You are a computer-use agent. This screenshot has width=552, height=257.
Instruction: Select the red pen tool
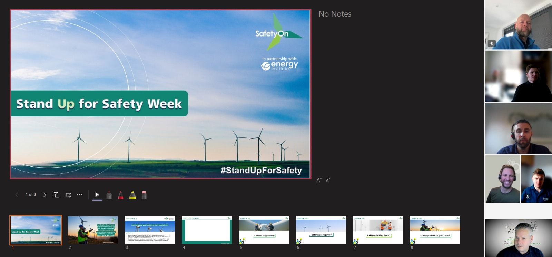coord(121,195)
